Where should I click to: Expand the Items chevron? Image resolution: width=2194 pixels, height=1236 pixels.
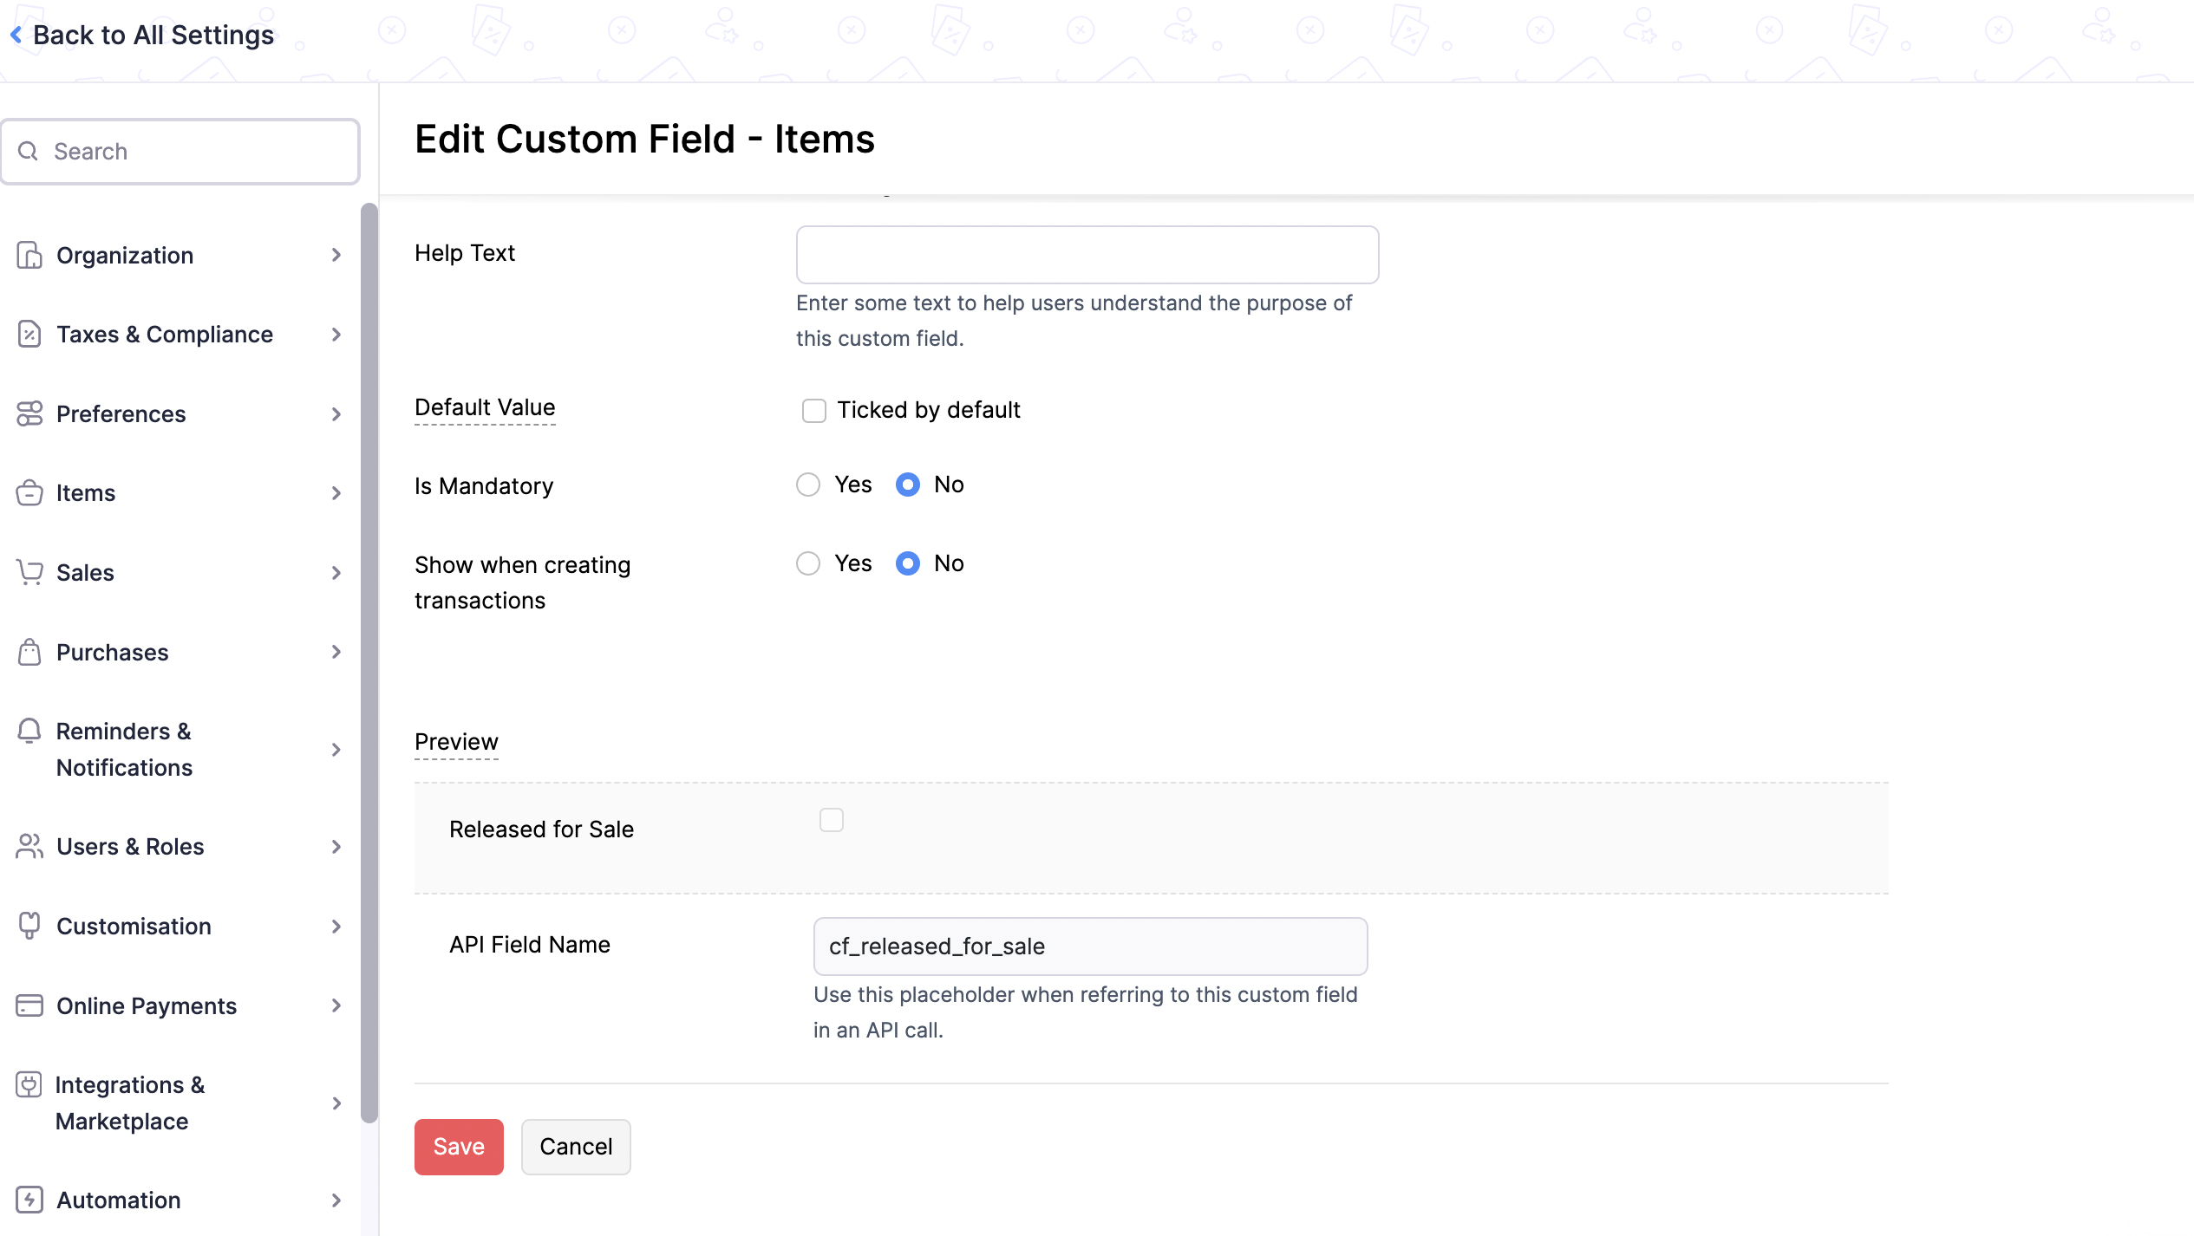[x=336, y=493]
